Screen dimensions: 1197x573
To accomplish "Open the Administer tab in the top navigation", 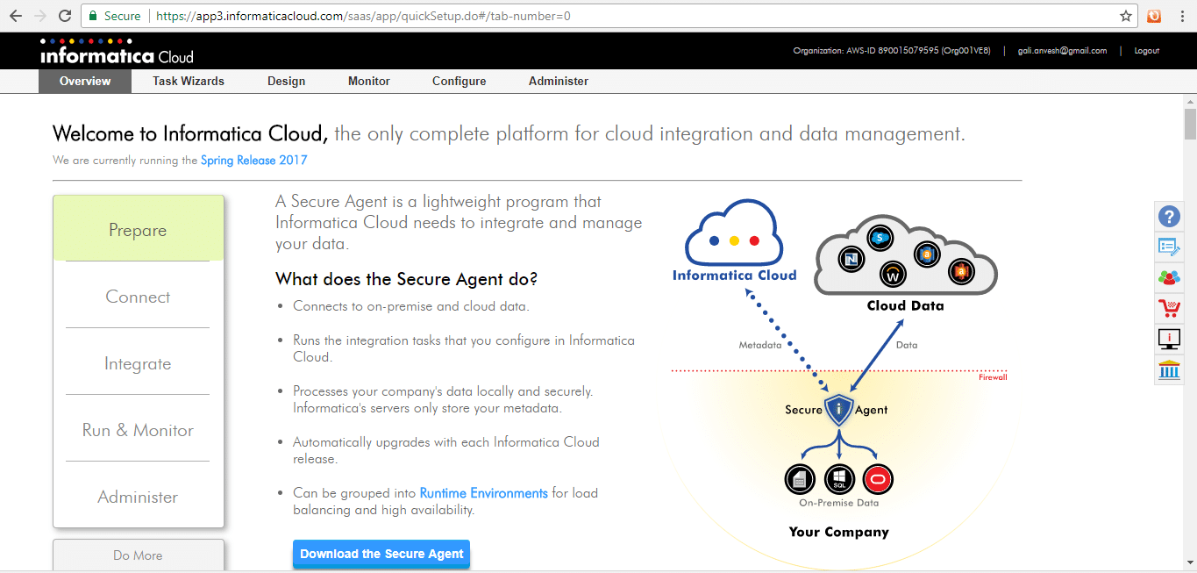I will point(559,81).
